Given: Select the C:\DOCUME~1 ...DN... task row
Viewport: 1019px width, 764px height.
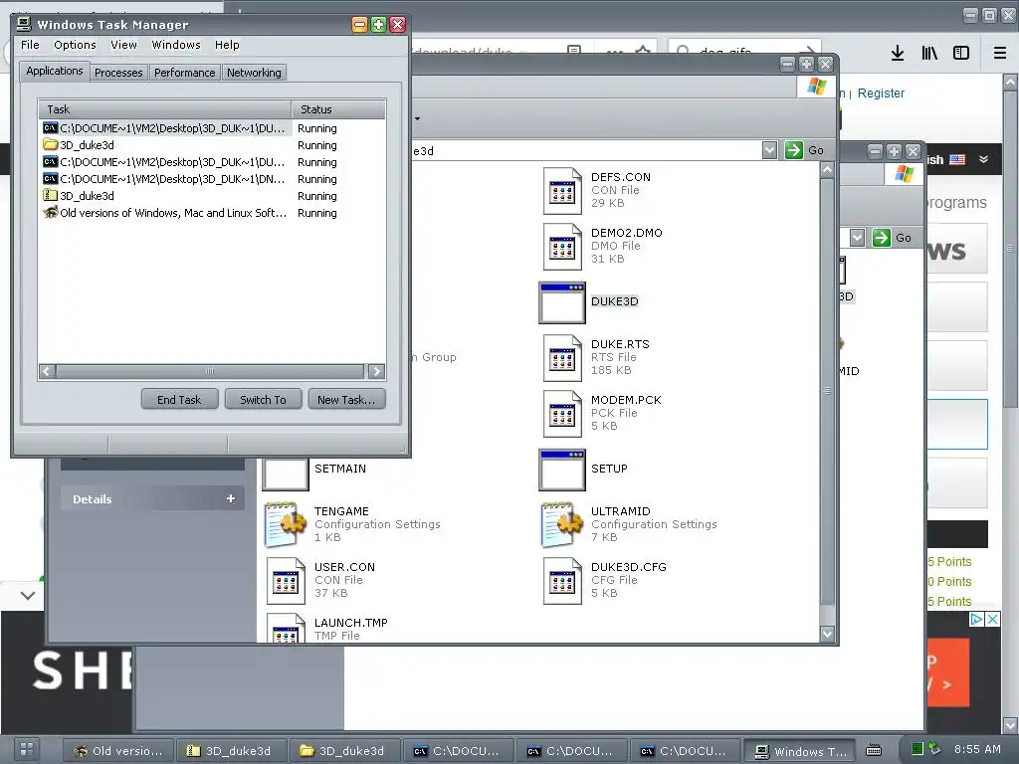Looking at the screenshot, I should point(211,179).
